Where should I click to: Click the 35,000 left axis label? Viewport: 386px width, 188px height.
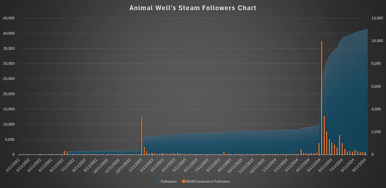point(9,49)
